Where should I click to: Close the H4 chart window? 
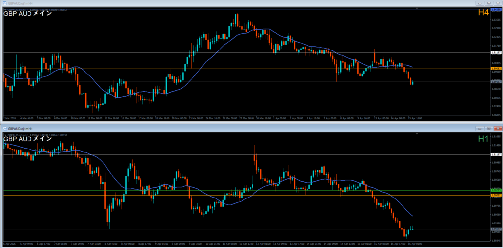[x=498, y=3]
